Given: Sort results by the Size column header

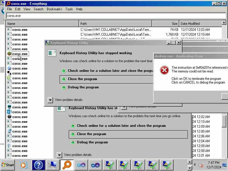Looking at the screenshot, I should 166,24.
